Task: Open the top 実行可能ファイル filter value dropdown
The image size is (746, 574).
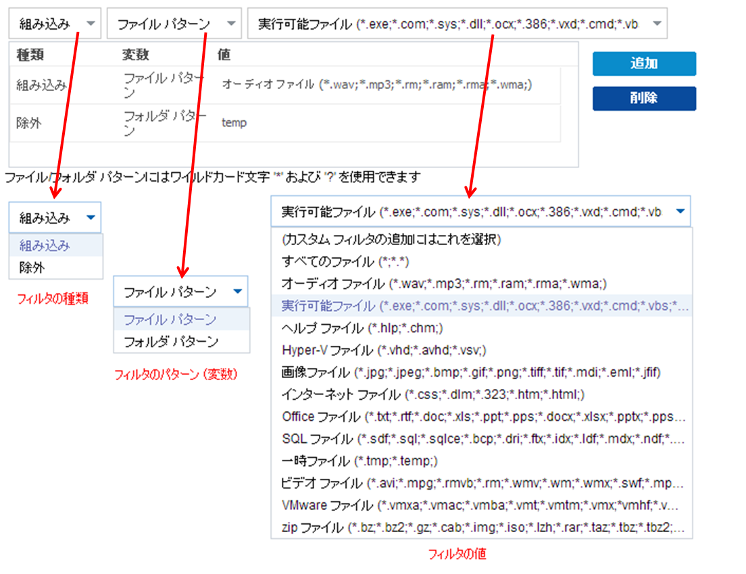Action: pyautogui.click(x=654, y=22)
